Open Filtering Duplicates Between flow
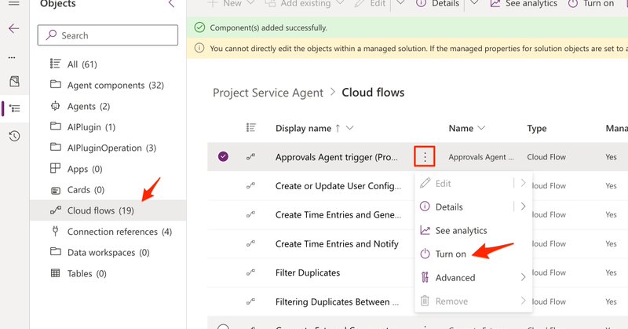The image size is (628, 329). point(338,302)
